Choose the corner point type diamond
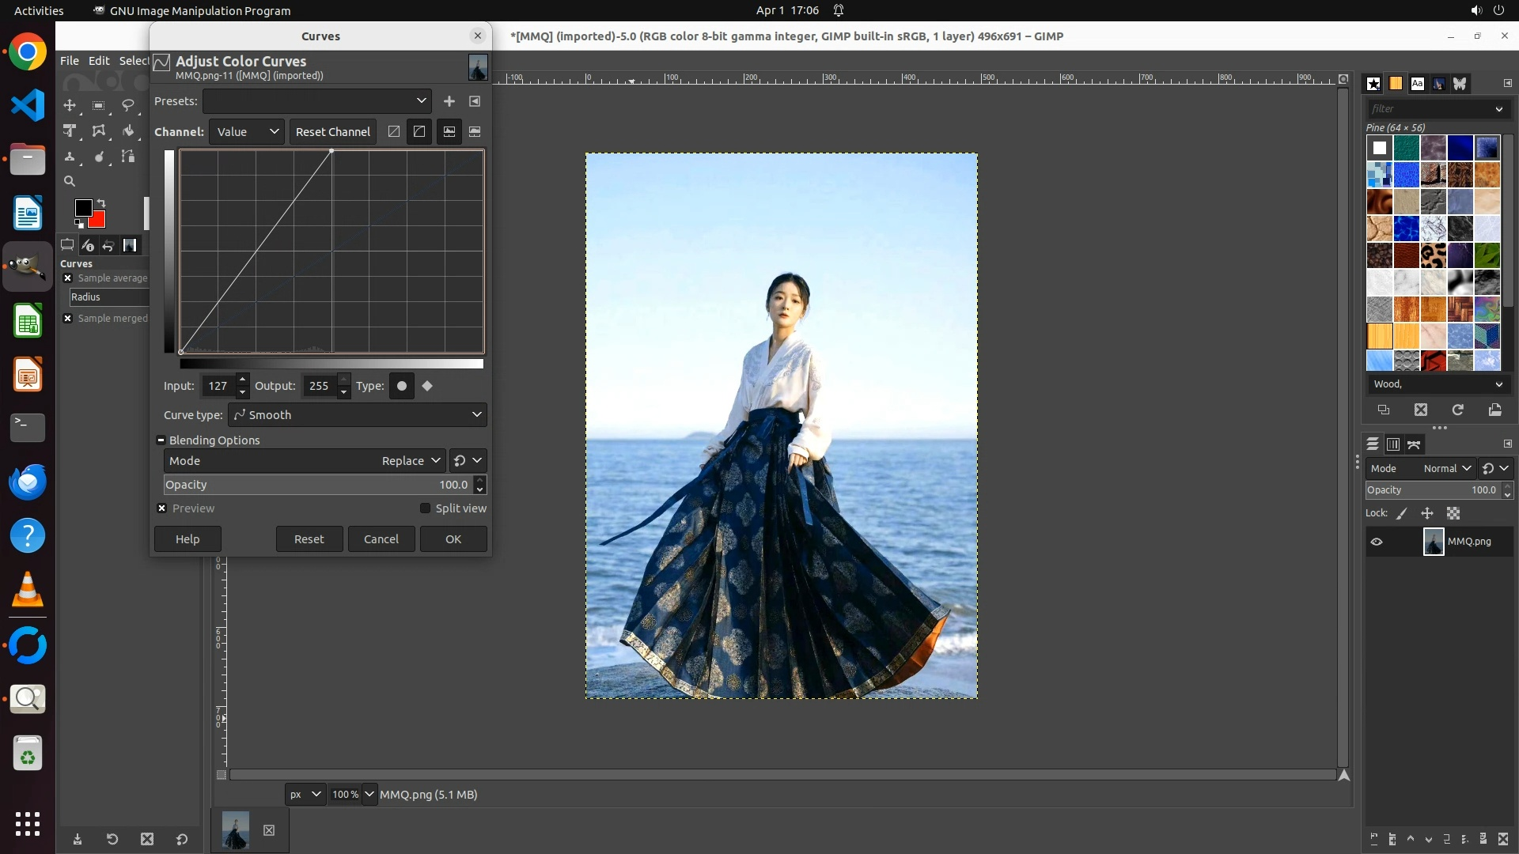This screenshot has height=854, width=1519. [x=427, y=386]
